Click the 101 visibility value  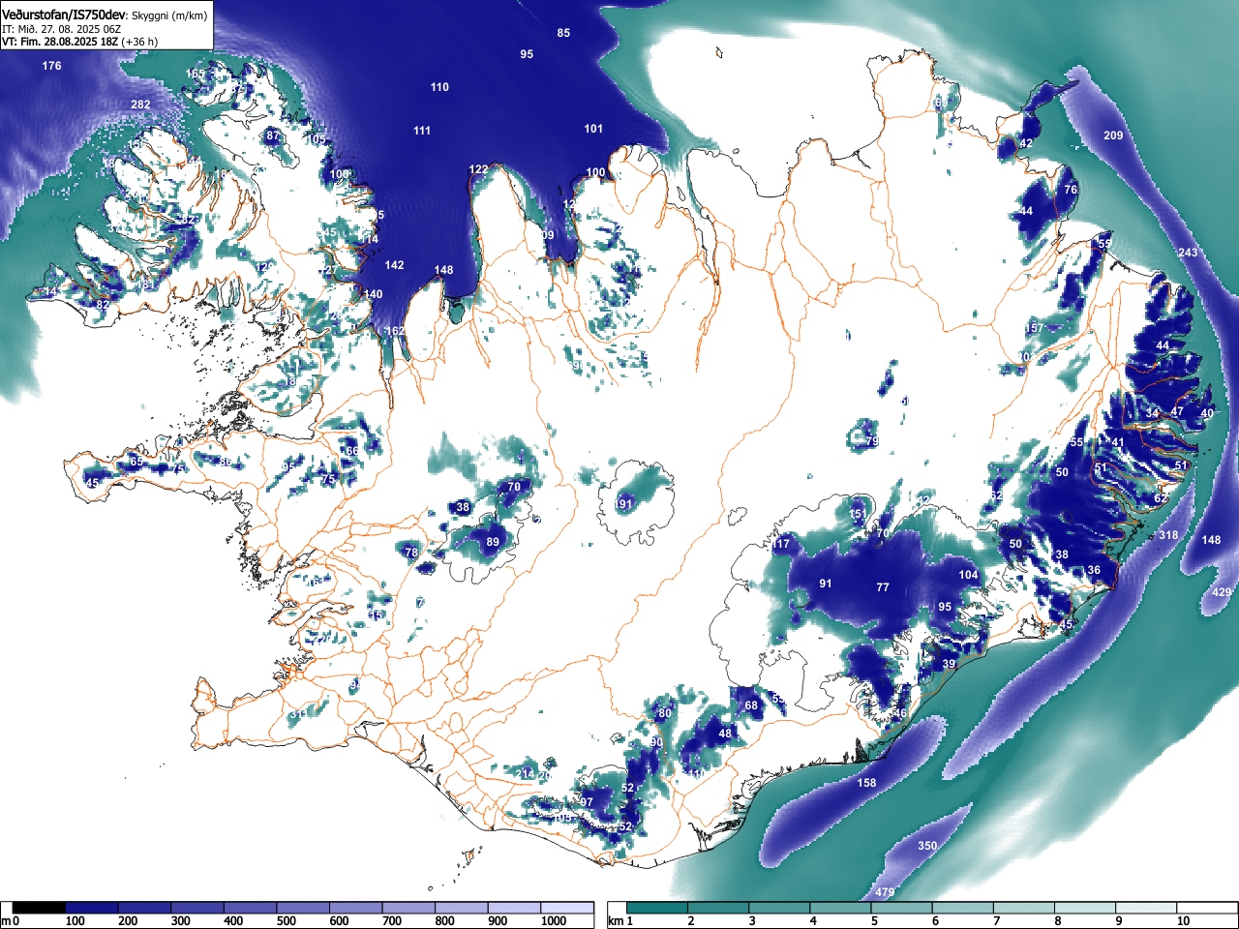point(593,129)
